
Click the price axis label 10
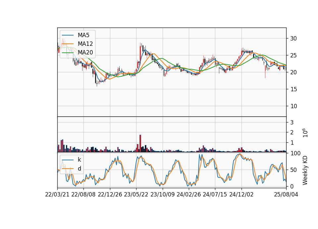coord(293,106)
